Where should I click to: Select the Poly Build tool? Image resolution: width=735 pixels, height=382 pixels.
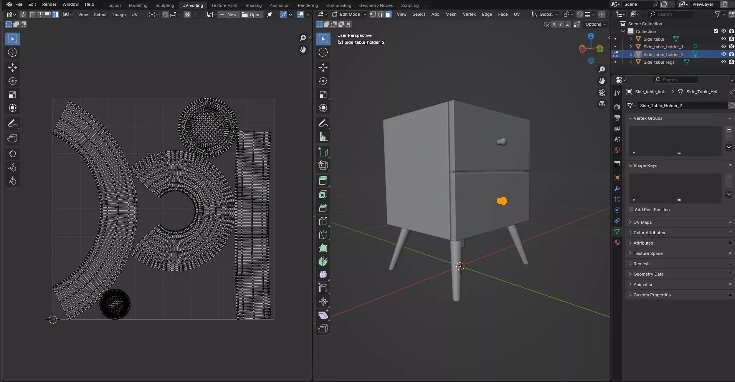click(x=323, y=248)
